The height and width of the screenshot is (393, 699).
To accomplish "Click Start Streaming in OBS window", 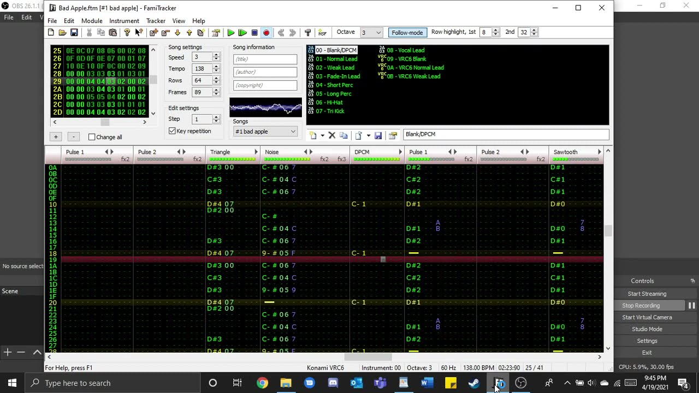I will coord(647,294).
